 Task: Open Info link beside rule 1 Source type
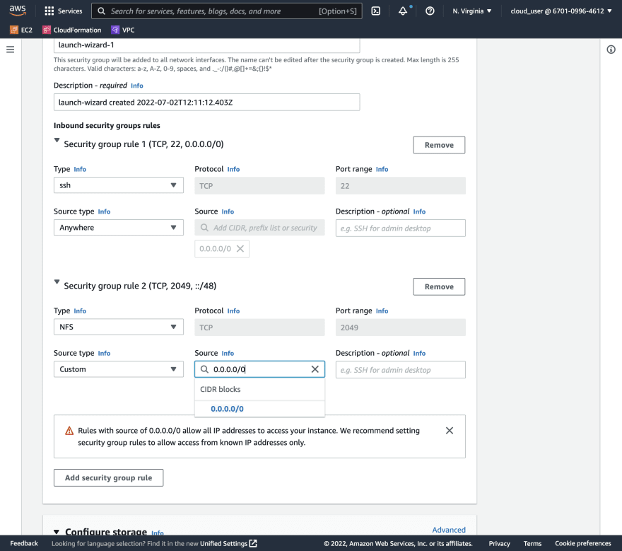click(x=104, y=211)
